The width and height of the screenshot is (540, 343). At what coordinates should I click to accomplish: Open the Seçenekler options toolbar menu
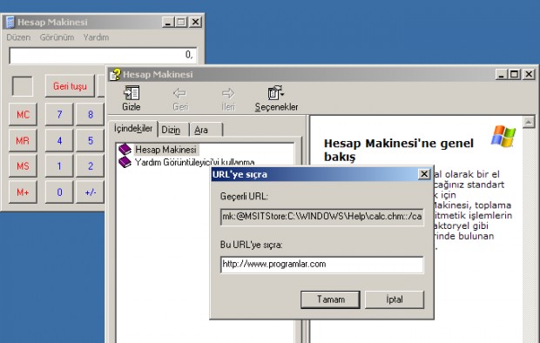coord(276,98)
